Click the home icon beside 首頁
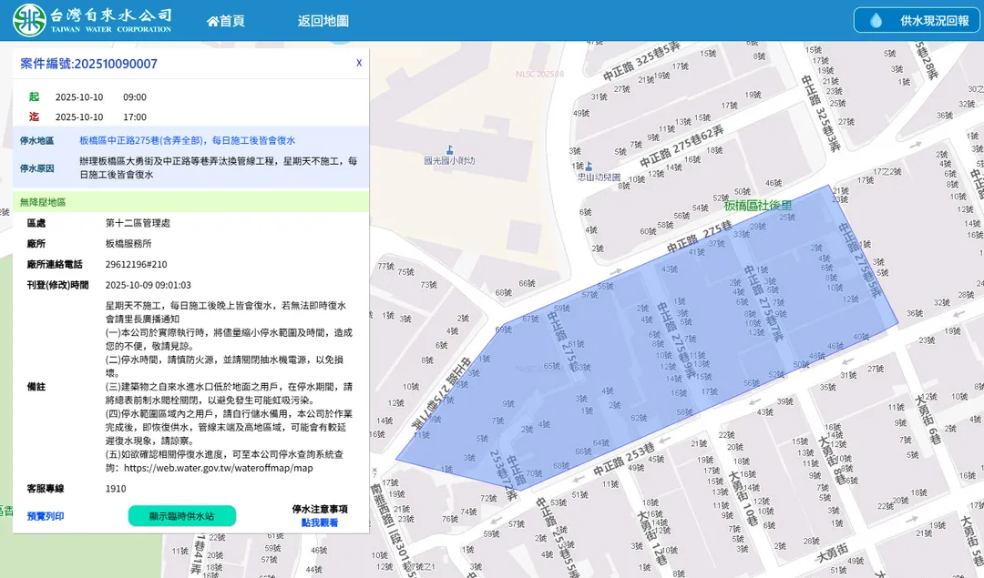Image resolution: width=984 pixels, height=578 pixels. (212, 21)
